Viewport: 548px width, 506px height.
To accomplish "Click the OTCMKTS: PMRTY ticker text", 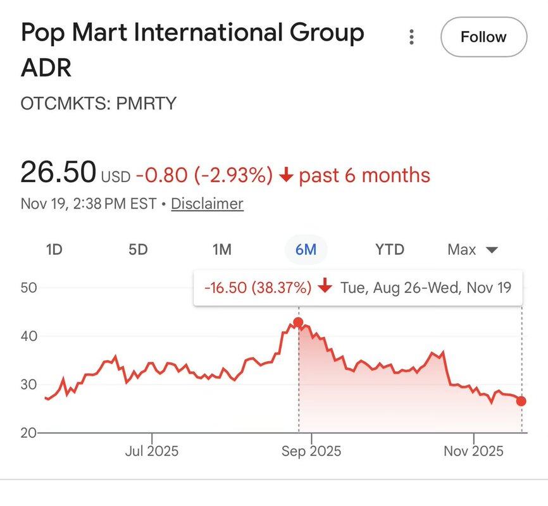I will [x=98, y=103].
